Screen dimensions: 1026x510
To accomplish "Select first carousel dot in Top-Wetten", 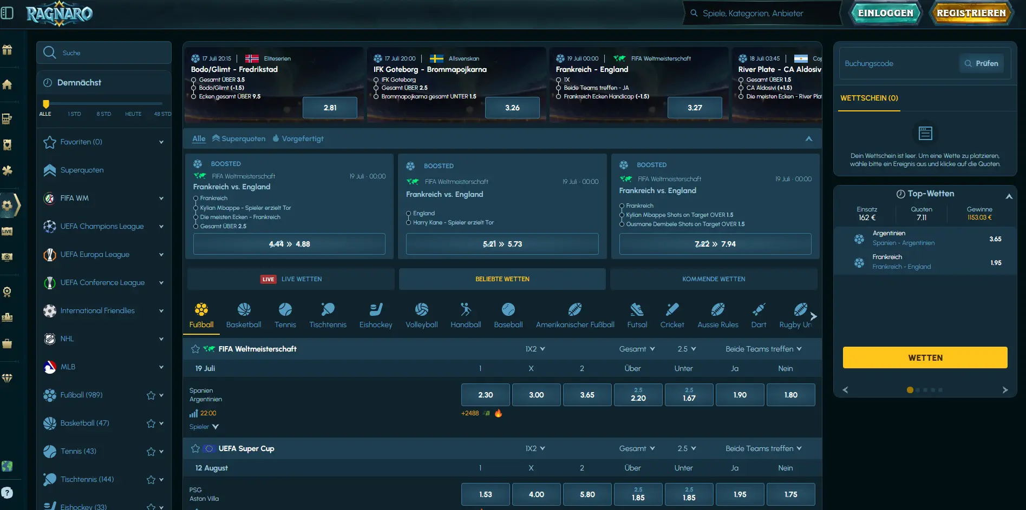I will pyautogui.click(x=910, y=390).
